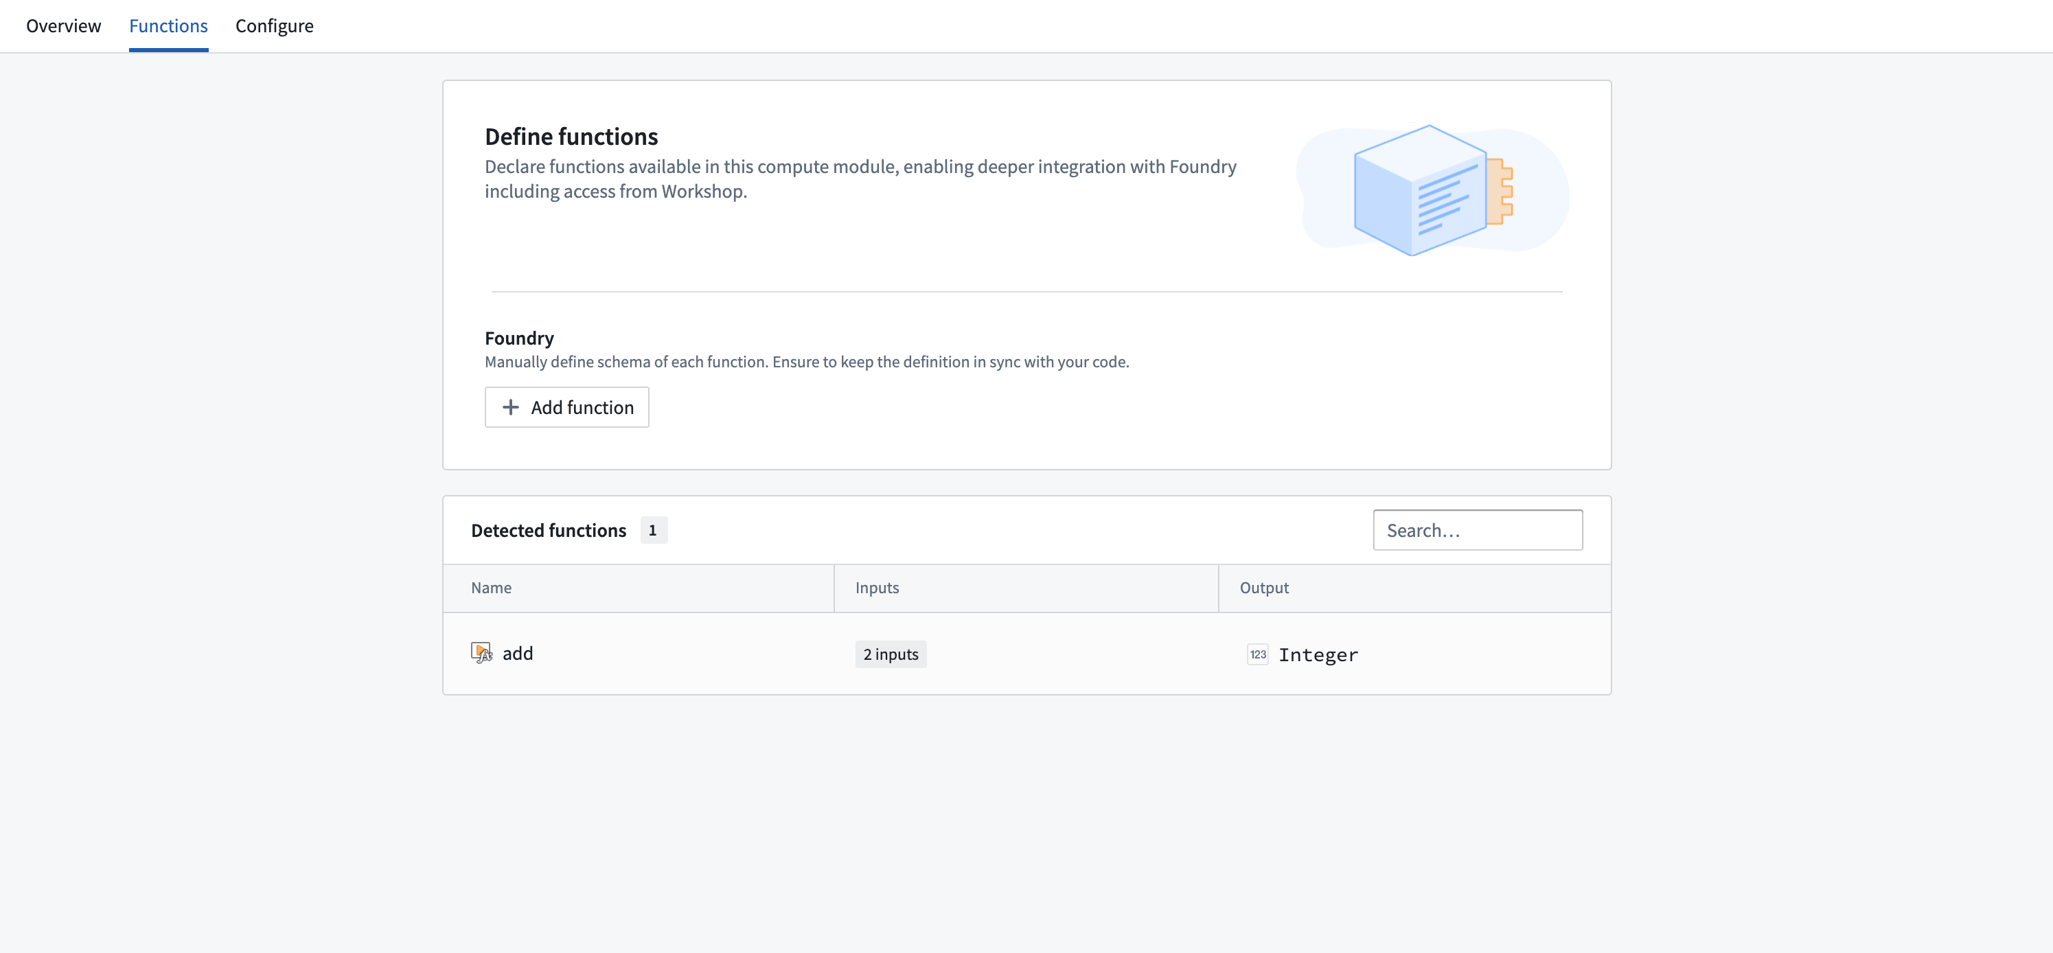This screenshot has height=953, width=2053.
Task: Click the manually define schema description text
Action: tap(807, 362)
